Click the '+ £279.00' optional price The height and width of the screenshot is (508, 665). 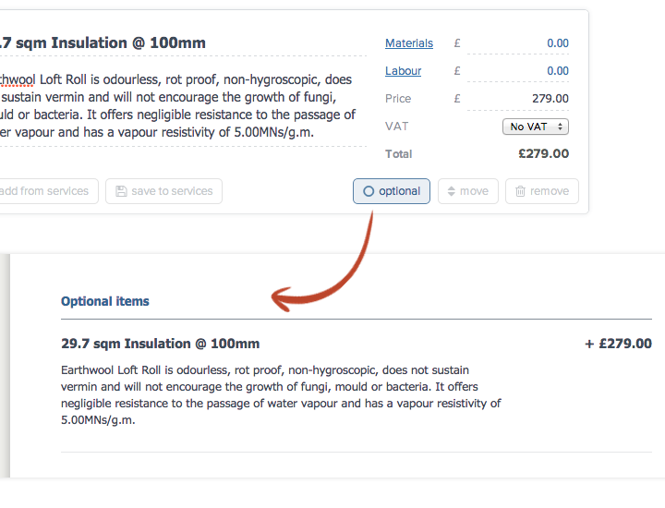click(618, 344)
